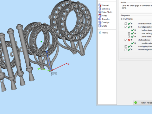Click the 'shells detected' count 9

132,40
